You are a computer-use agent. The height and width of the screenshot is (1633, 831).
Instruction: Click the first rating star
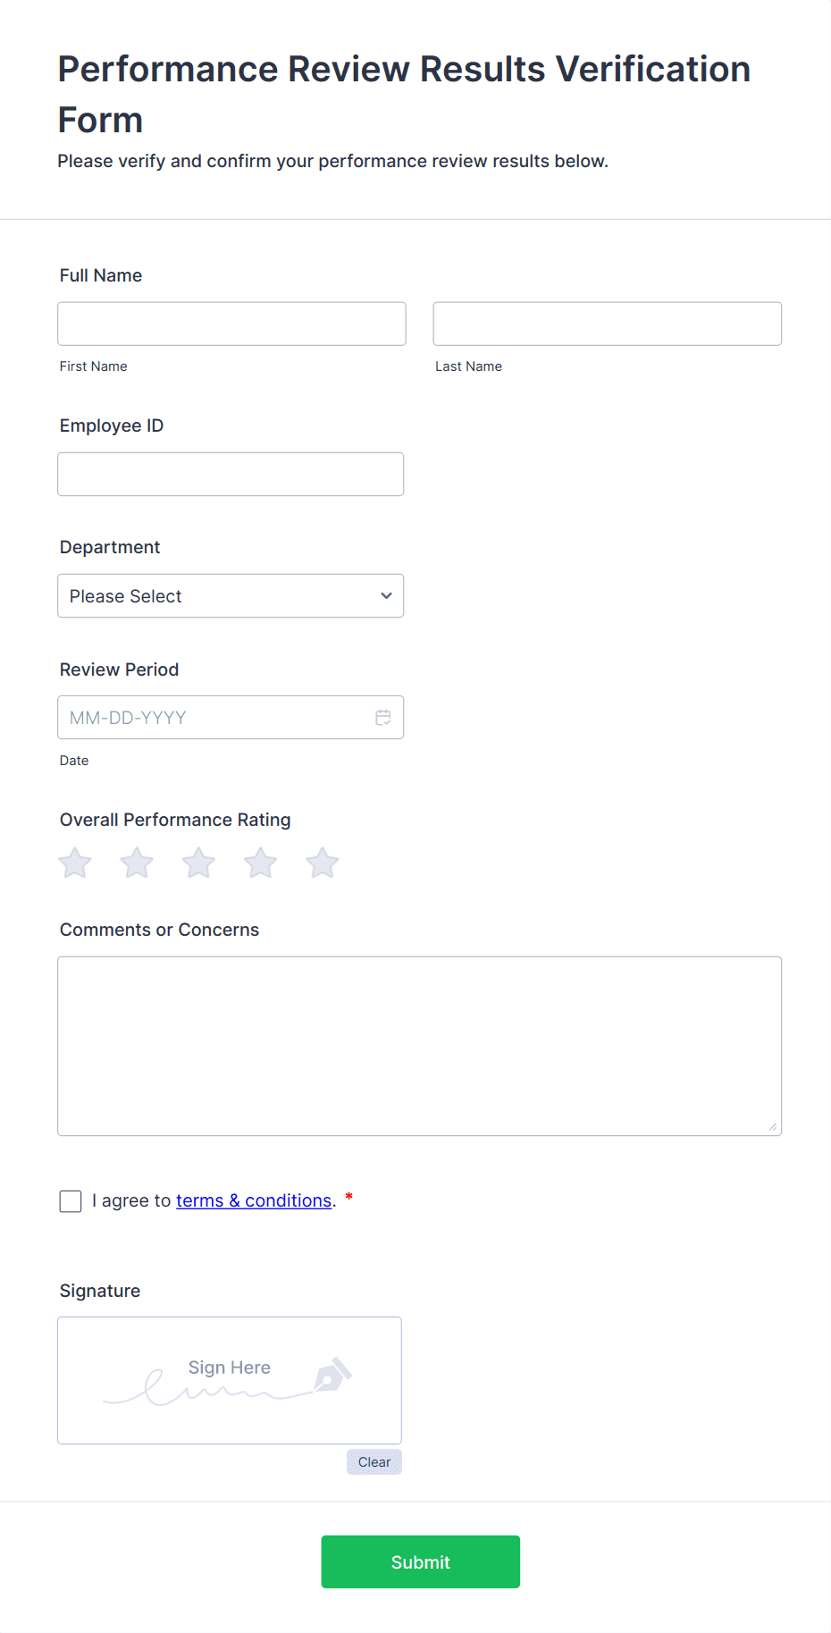click(75, 863)
